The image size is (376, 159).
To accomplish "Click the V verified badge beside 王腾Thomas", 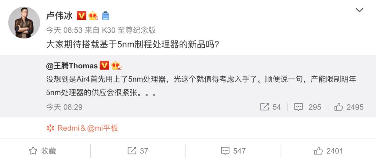I will click(104, 65).
